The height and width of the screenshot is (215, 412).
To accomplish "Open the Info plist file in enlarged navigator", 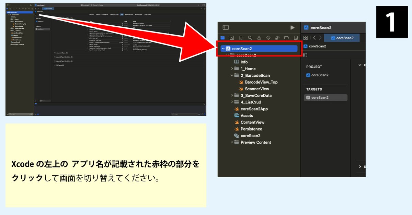I will (x=241, y=62).
